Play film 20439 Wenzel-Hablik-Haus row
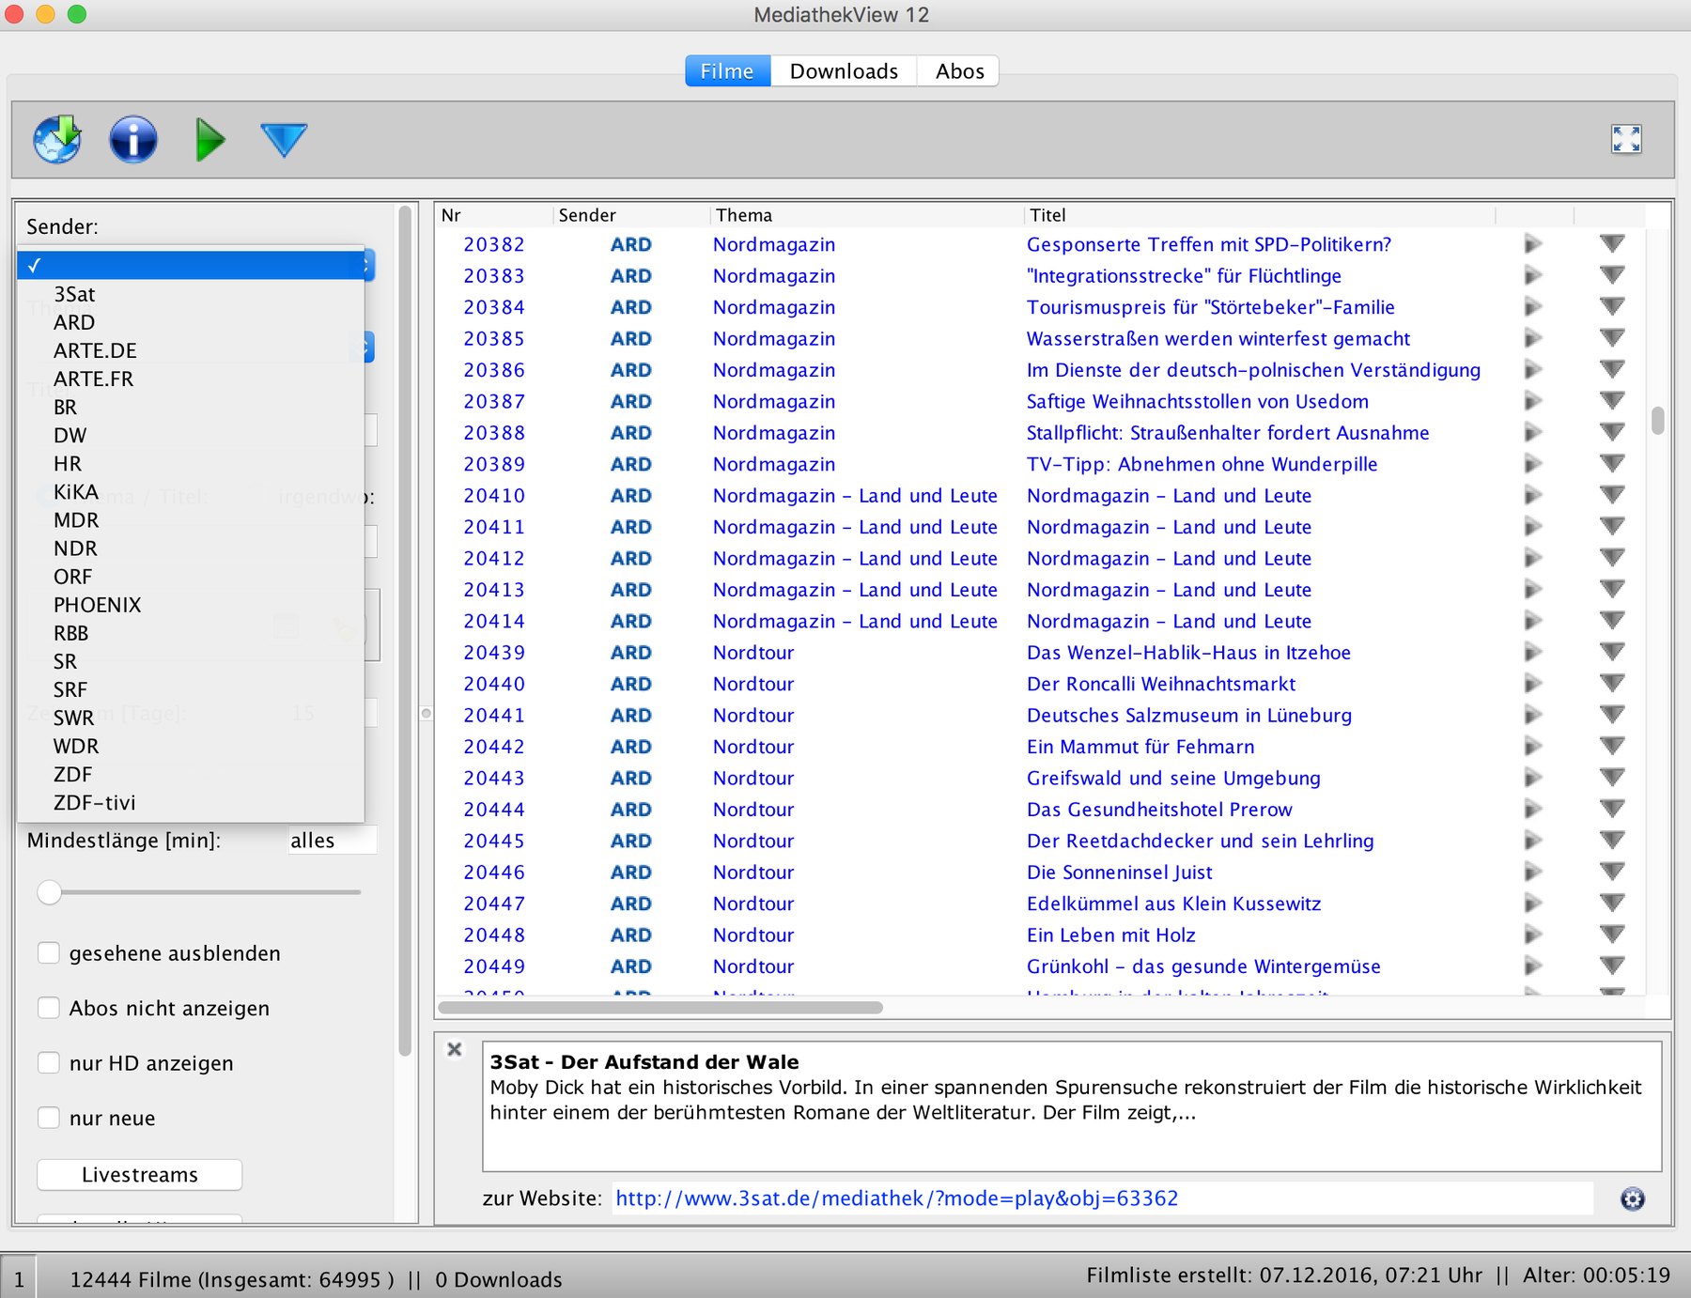The width and height of the screenshot is (1691, 1298). (1532, 652)
